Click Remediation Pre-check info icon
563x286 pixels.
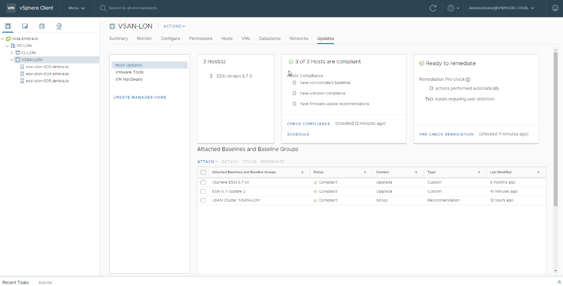pos(468,80)
